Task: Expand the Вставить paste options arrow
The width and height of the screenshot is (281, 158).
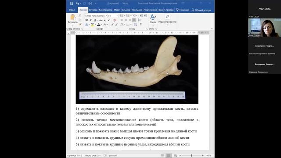Action: pos(73,25)
